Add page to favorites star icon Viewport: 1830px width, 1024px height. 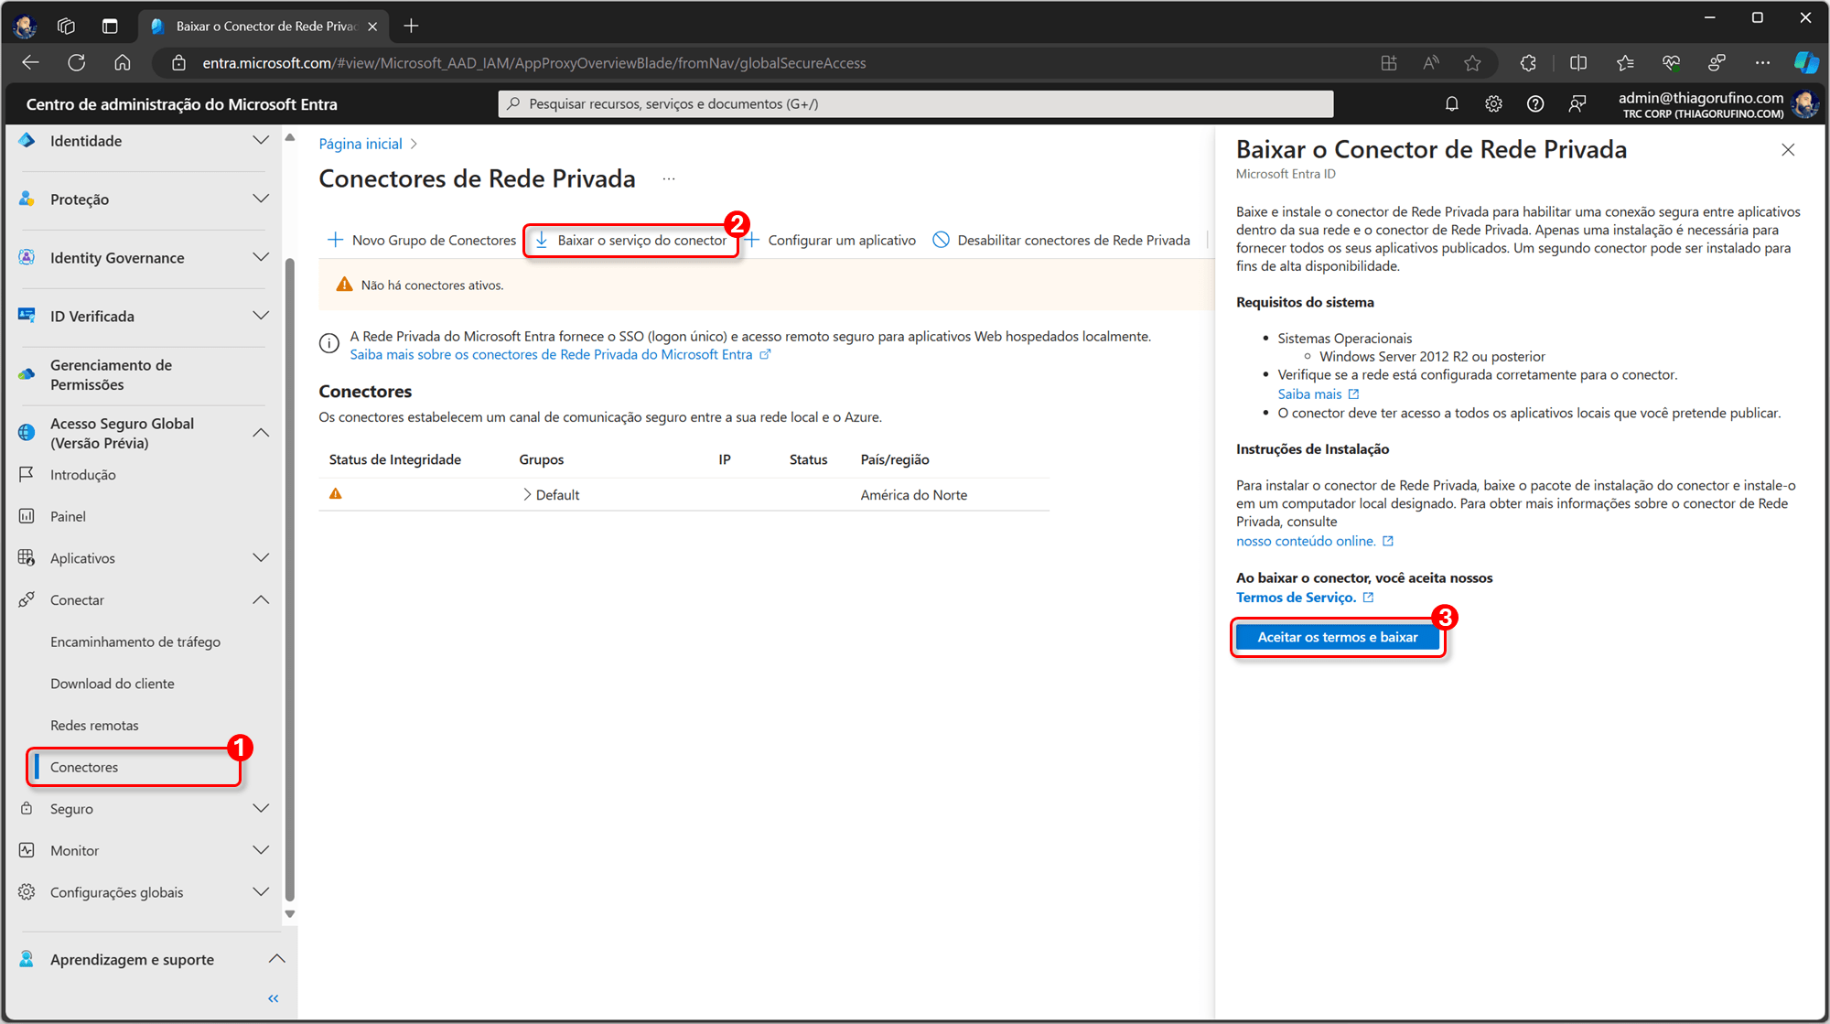coord(1472,63)
